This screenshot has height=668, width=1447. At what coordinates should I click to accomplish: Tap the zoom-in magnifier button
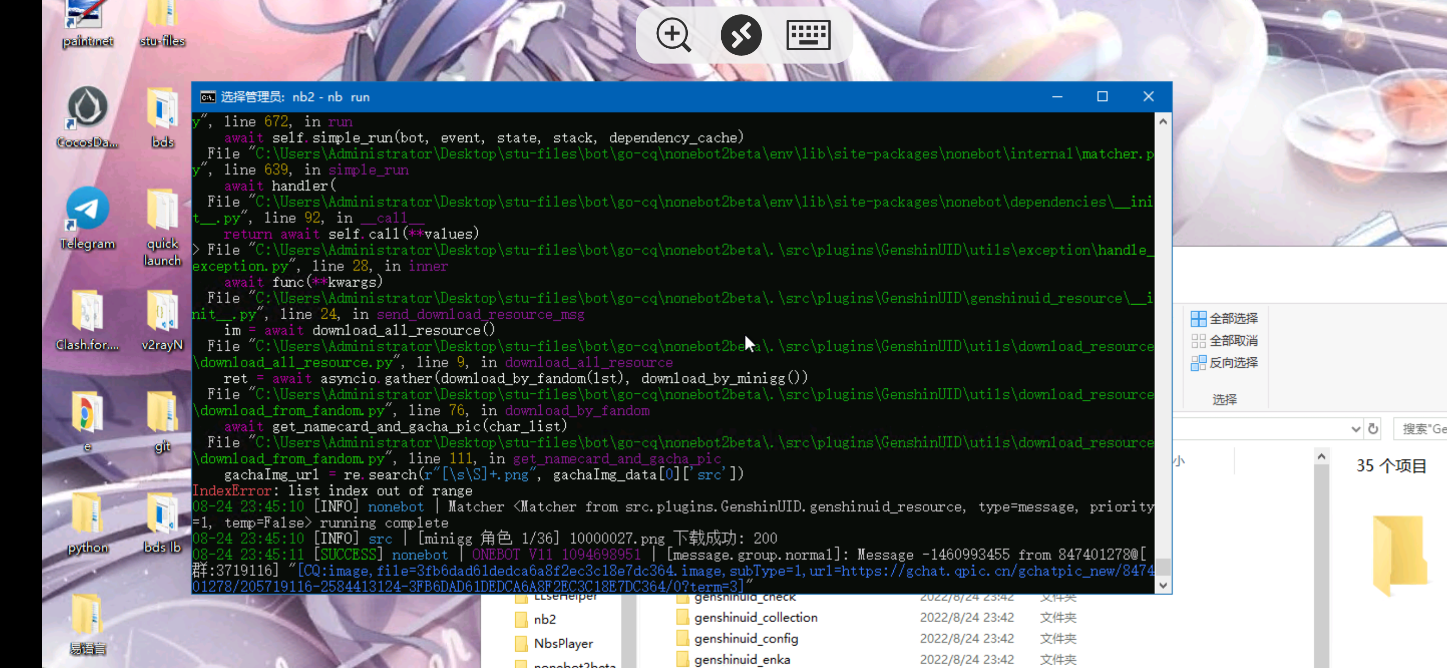[673, 35]
